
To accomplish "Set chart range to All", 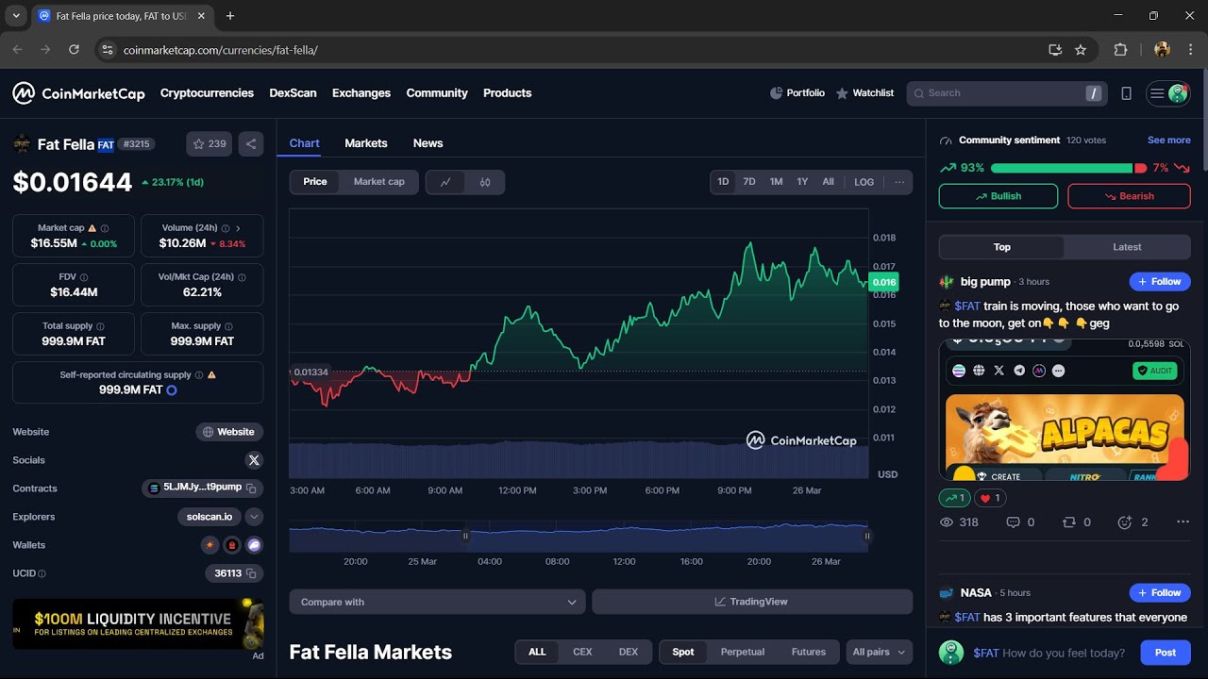I will point(828,182).
